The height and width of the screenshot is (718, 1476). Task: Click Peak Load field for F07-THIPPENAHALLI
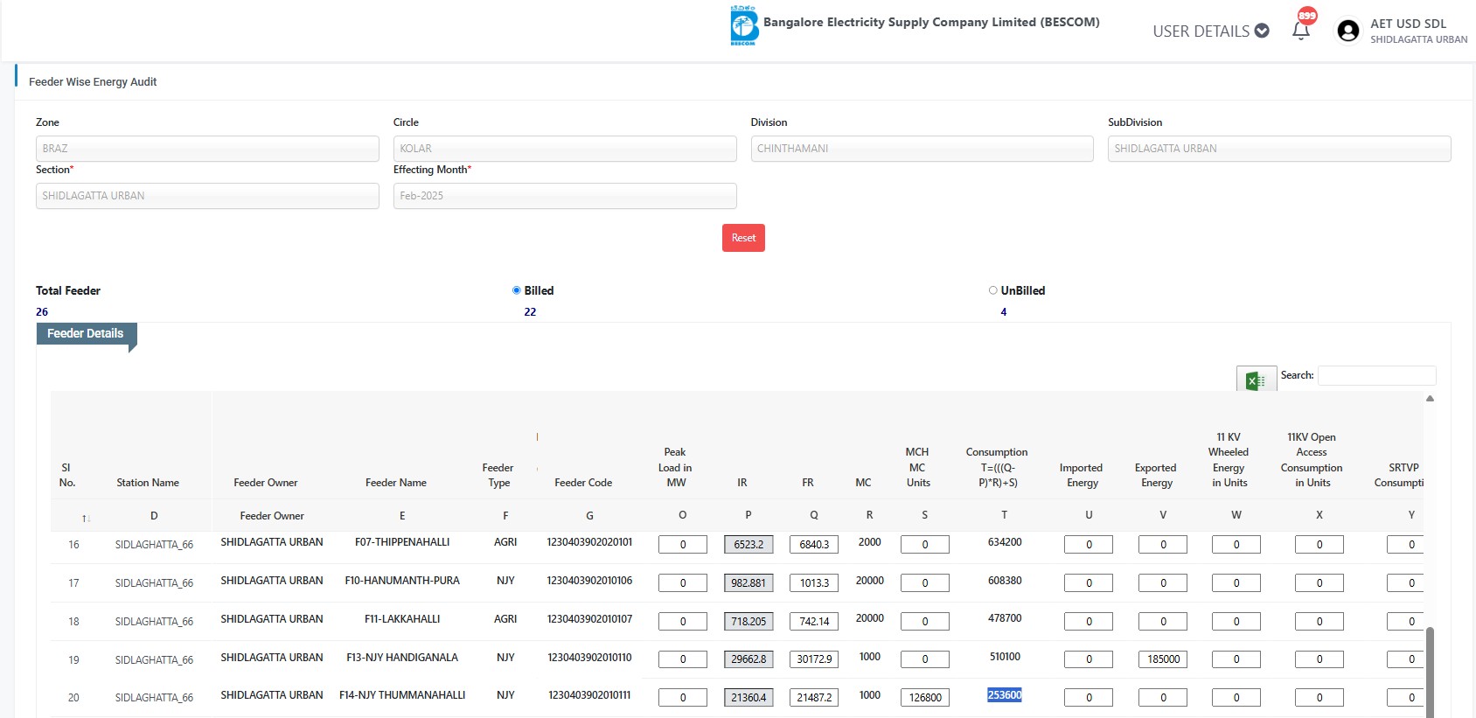[x=683, y=545]
